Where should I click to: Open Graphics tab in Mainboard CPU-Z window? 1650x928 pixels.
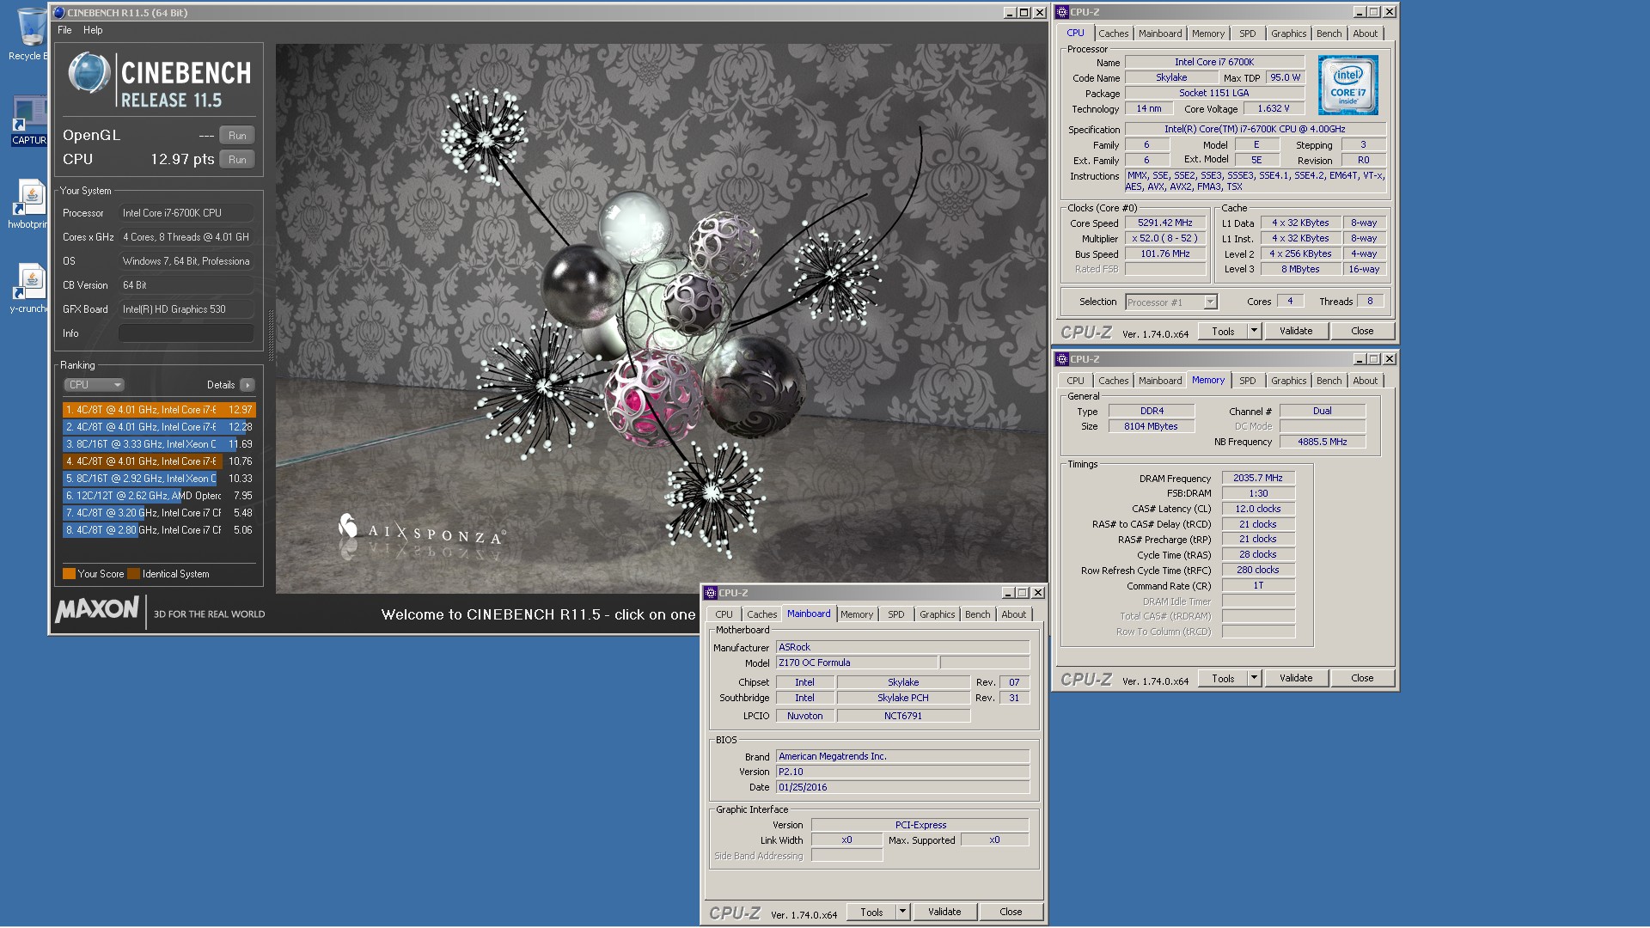coord(937,614)
